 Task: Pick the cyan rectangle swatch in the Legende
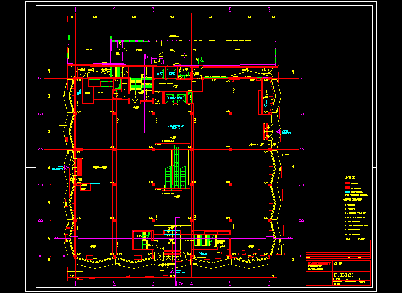(348, 192)
